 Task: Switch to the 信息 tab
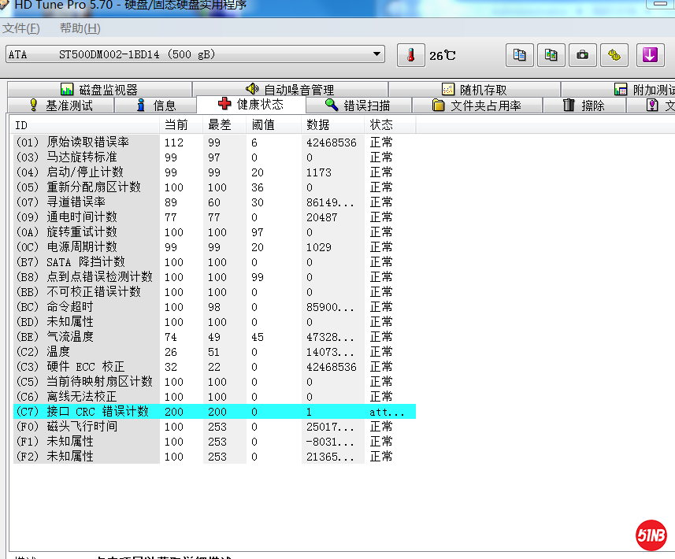[156, 106]
